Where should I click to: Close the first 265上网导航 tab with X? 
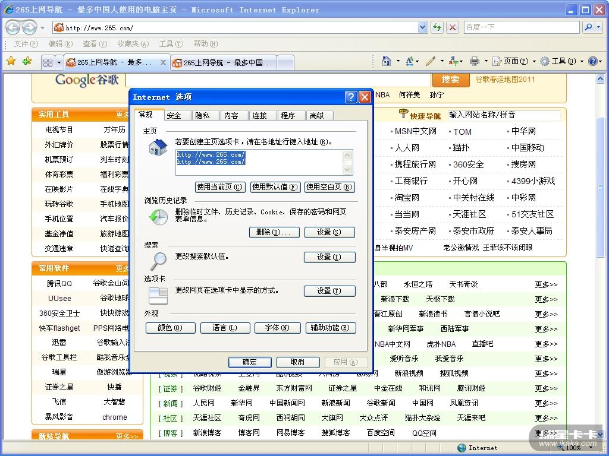[163, 62]
